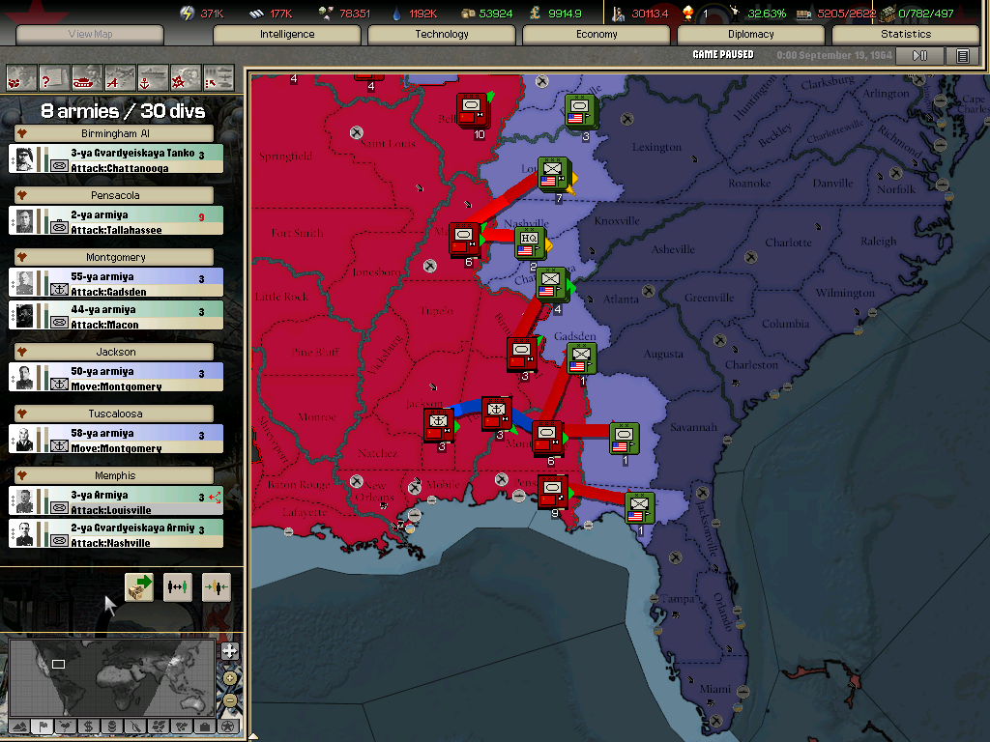The image size is (990, 742).
Task: Center the map using the four-arrow icon
Action: (x=229, y=651)
